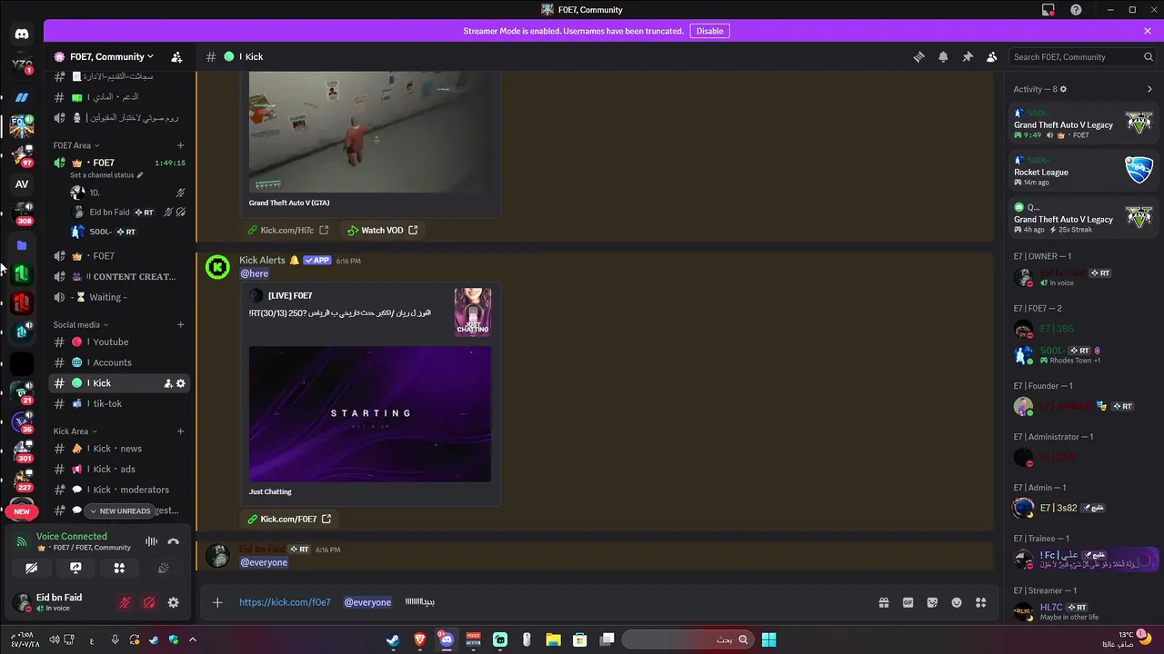Open the Kick news channel
This screenshot has height=654, width=1164.
120,449
